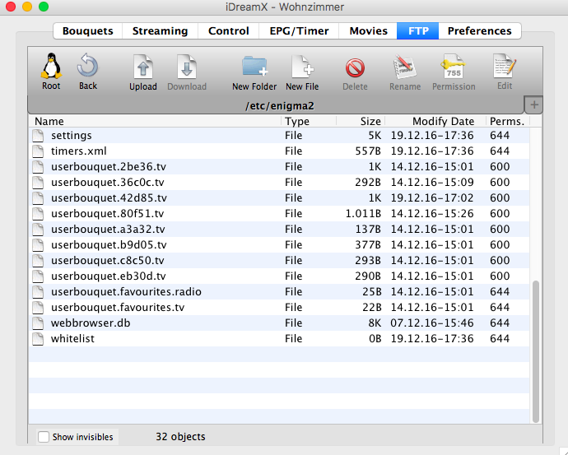Image resolution: width=568 pixels, height=455 pixels.
Task: Click the 19.12.16-17:02 modify date
Action: pyautogui.click(x=432, y=197)
